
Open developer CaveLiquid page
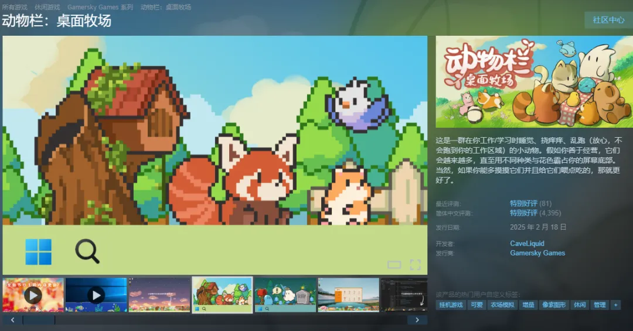point(527,243)
